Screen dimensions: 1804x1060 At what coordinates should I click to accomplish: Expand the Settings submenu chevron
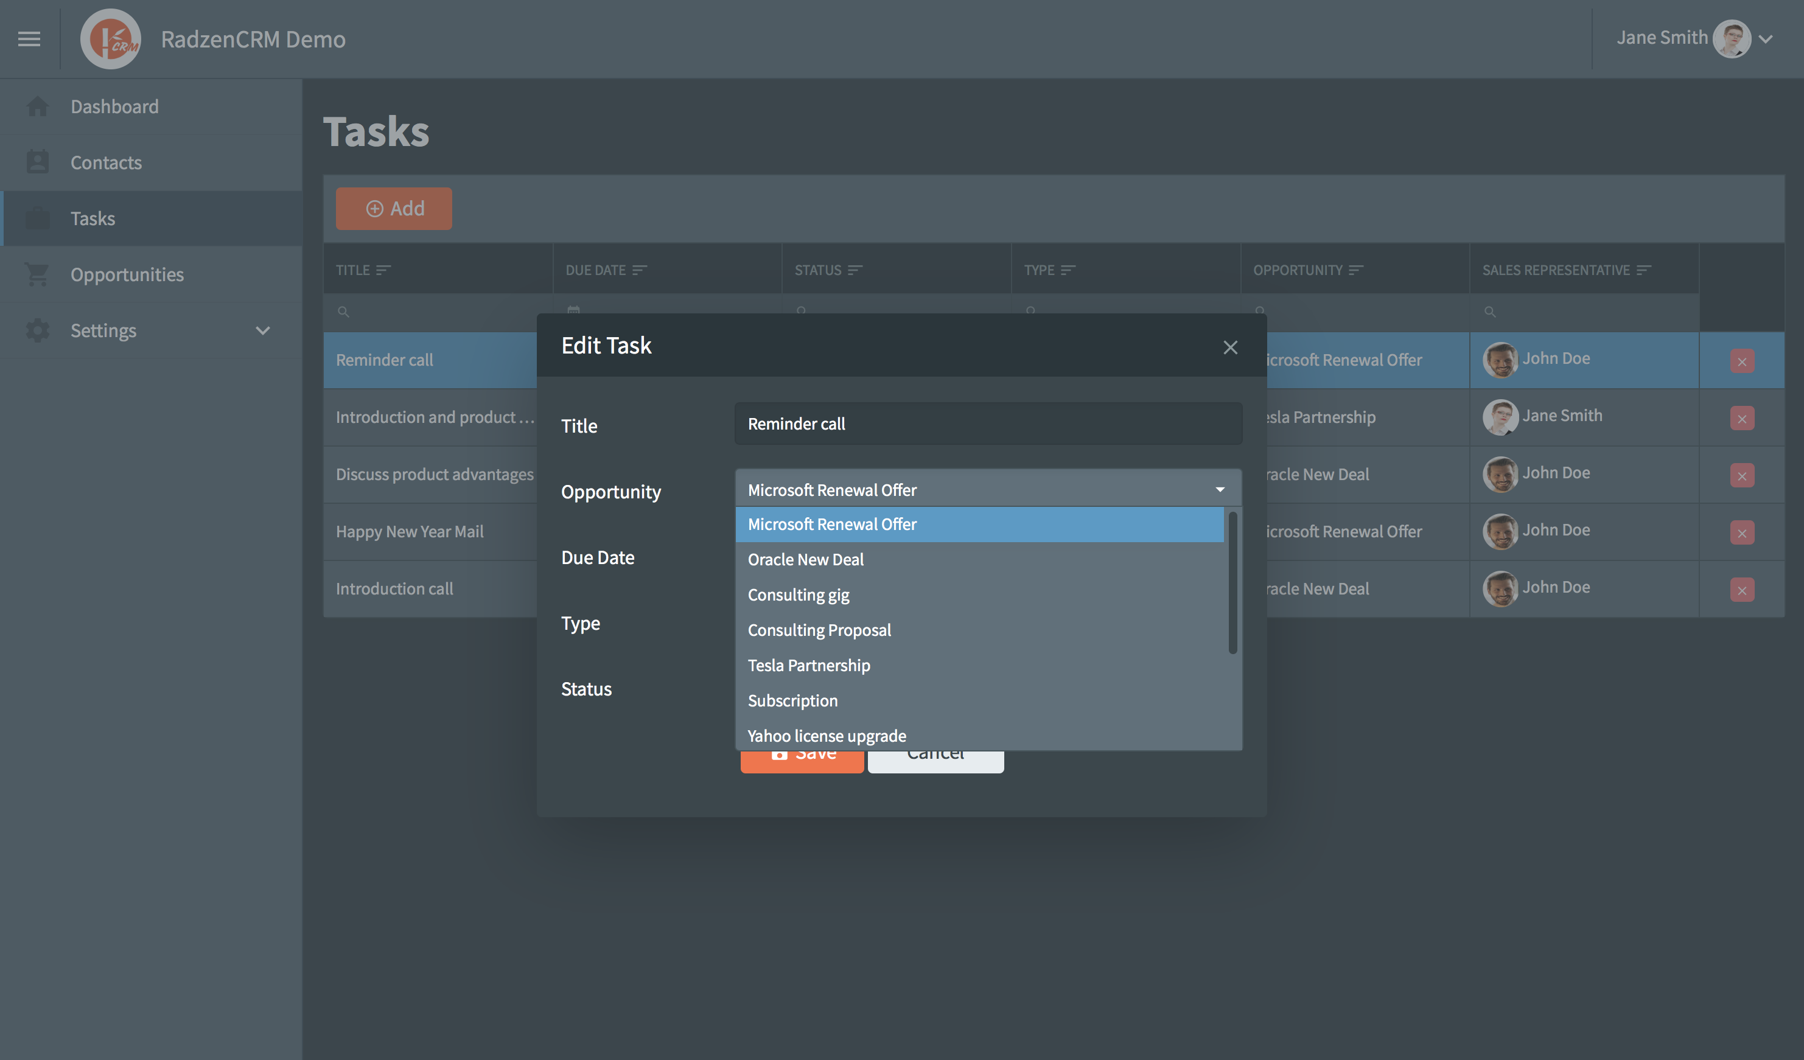pos(263,330)
